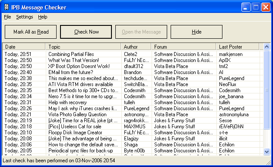Image resolution: width=273 pixels, height=167 pixels.
Task: Sort the list by Last Poster column header
Action: pos(238,47)
